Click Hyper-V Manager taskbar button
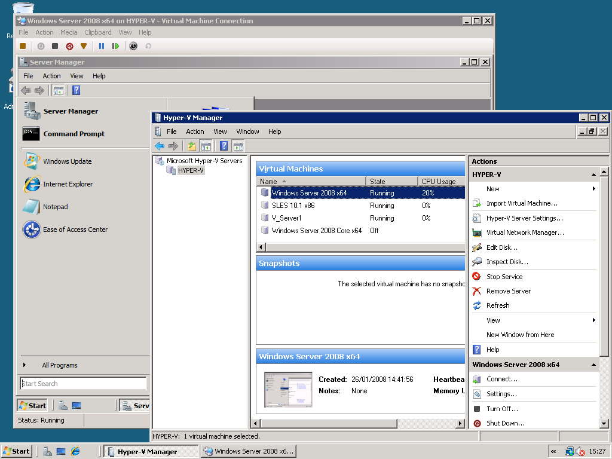Viewport: 612px width, 459px height. (x=152, y=452)
